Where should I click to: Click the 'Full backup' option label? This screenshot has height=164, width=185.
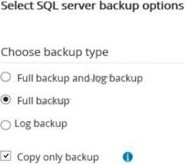tap(43, 101)
